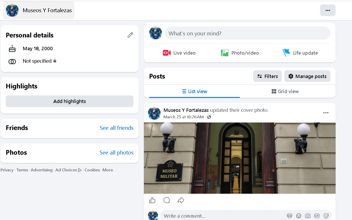Click the What's on your mind field
This screenshot has height=220, width=352.
247,34
